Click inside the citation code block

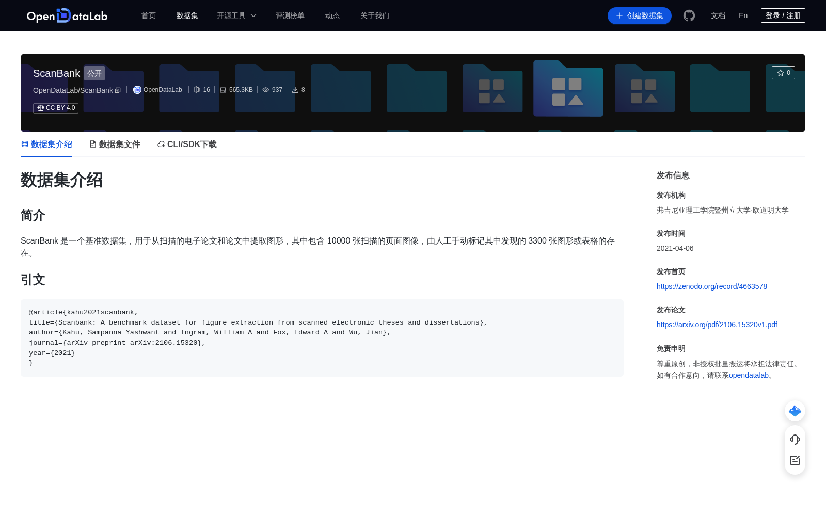[322, 338]
